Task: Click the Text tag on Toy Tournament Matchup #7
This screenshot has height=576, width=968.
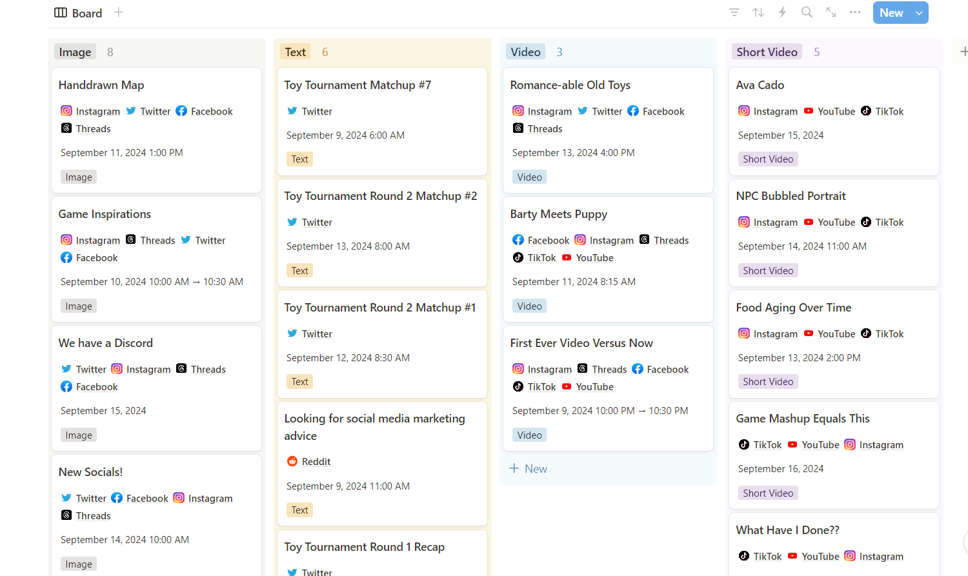Action: [299, 159]
